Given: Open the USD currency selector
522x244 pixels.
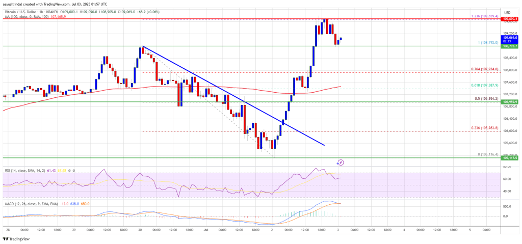Looking at the screenshot, I should (507, 12).
